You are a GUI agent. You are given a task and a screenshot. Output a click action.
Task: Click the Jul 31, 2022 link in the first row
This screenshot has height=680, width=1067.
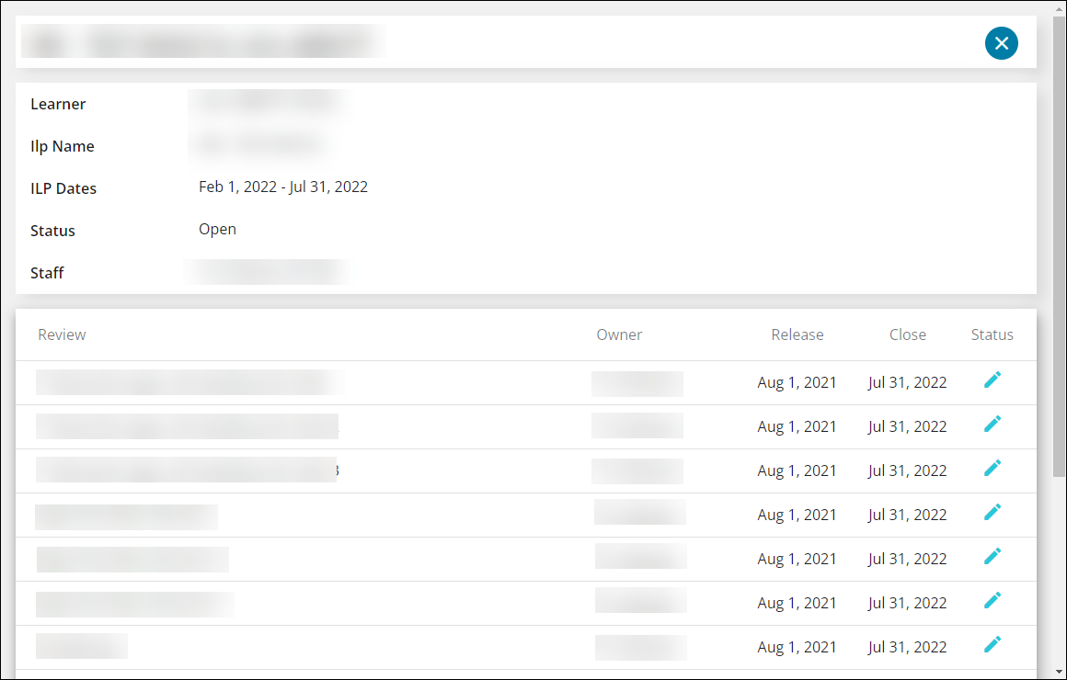[x=908, y=382]
